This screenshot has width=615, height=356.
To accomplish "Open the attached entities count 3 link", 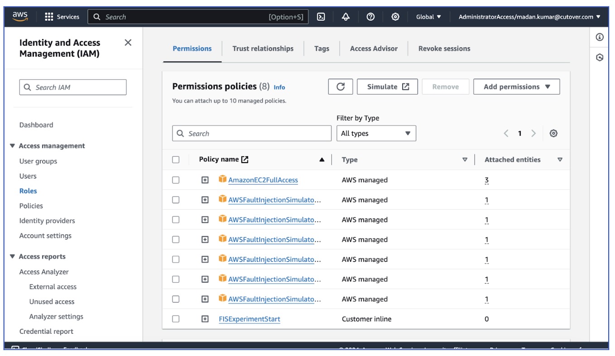I will [487, 180].
